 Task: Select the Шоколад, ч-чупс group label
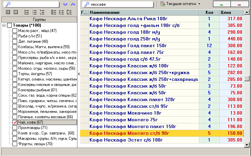47,106
